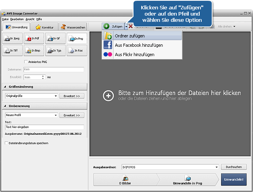Viewport: 253px width, 192px height.
Task: Switch to the Korrektur tab
Action: tap(44, 27)
